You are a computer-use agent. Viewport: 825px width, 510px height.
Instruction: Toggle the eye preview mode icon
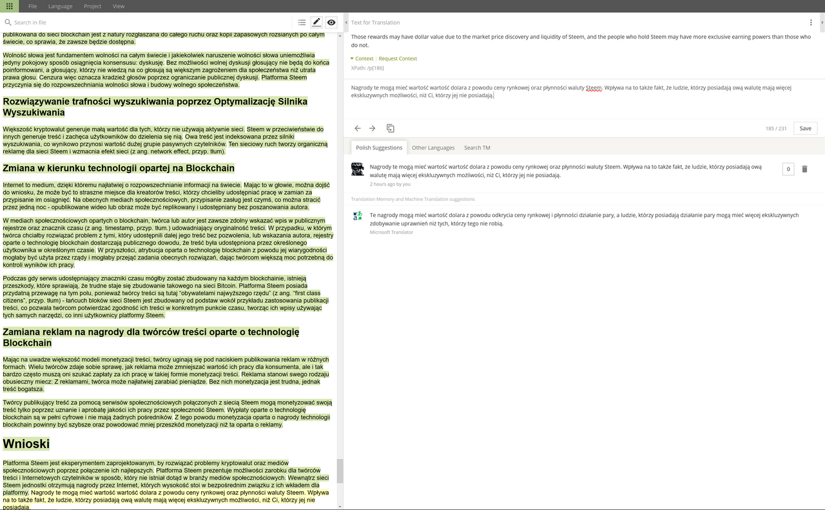(x=331, y=22)
